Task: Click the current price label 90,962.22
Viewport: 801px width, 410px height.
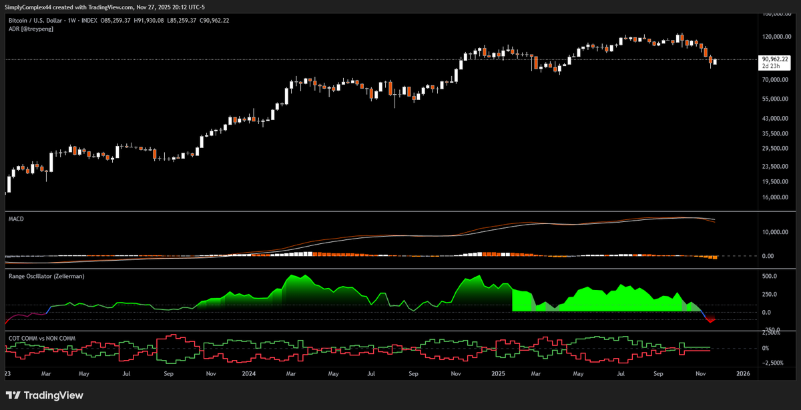Action: pos(775,59)
